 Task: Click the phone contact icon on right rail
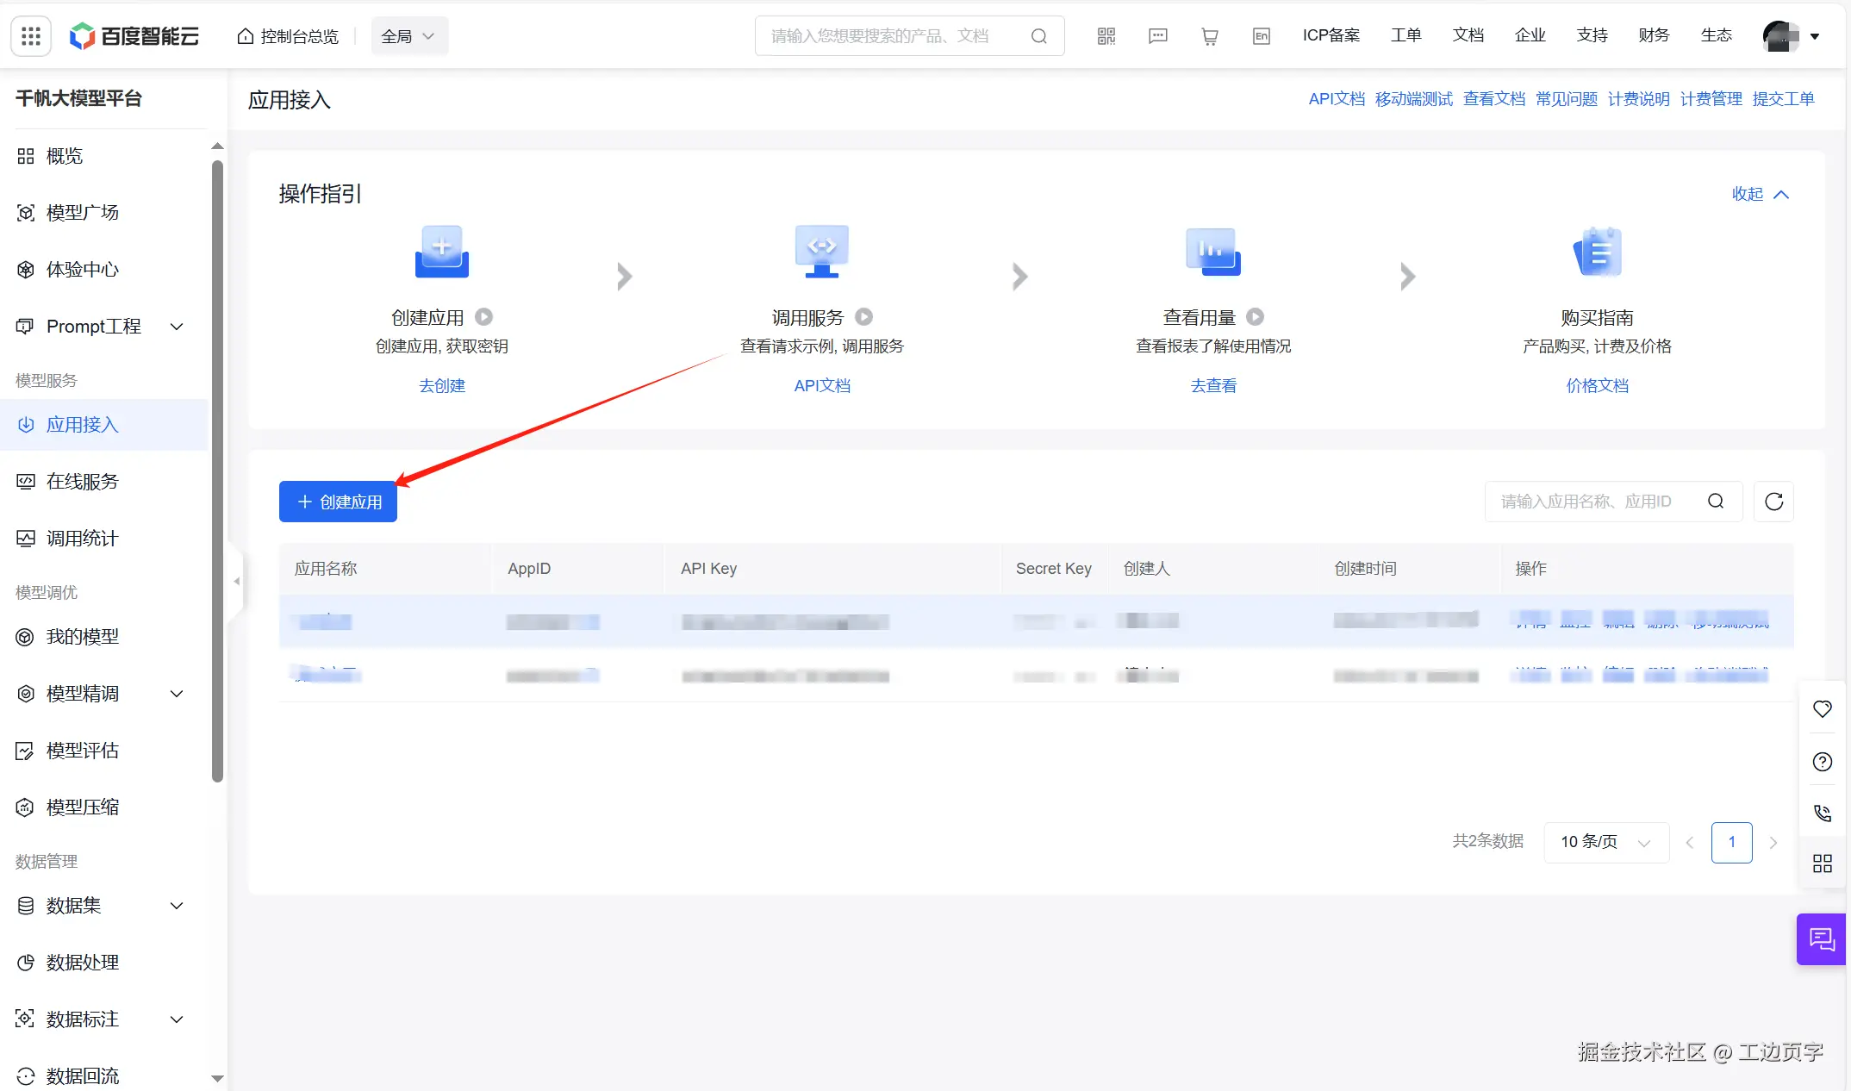click(1823, 813)
